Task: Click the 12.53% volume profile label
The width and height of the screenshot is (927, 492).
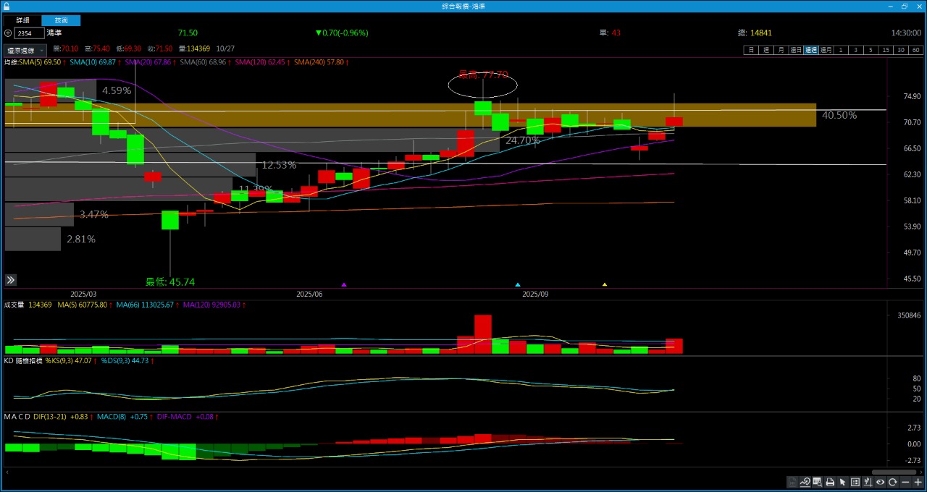Action: click(279, 165)
